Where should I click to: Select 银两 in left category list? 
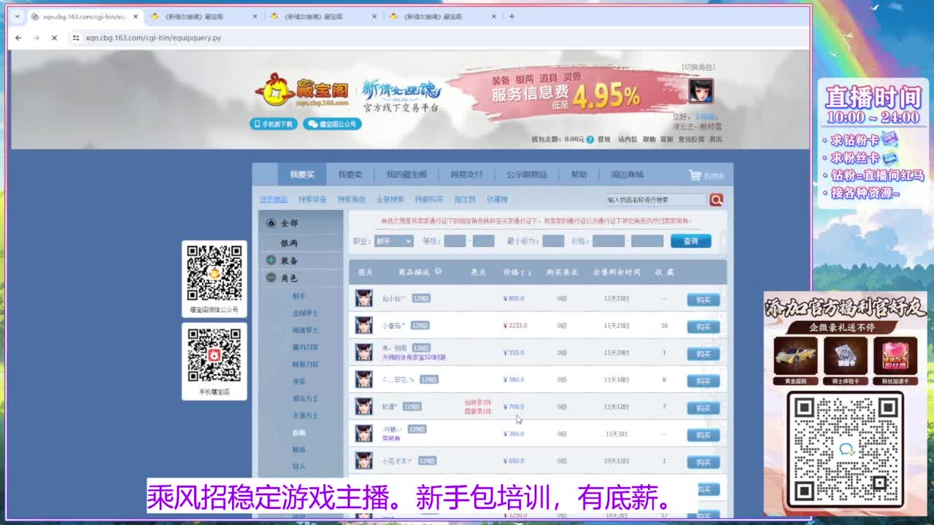click(x=289, y=243)
